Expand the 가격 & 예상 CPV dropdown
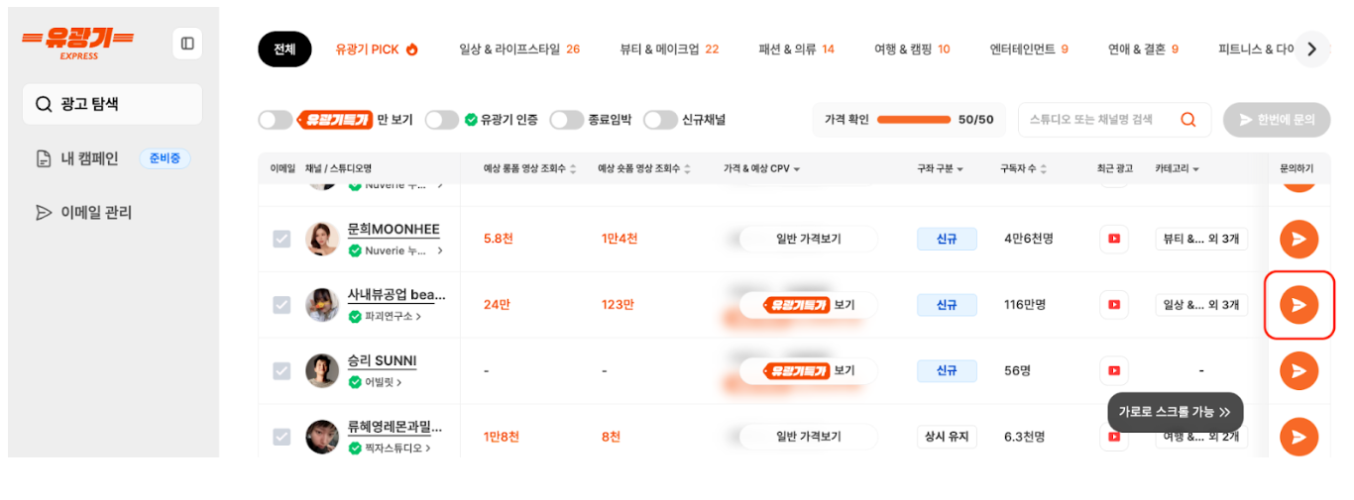This screenshot has width=1354, height=500. [x=761, y=169]
